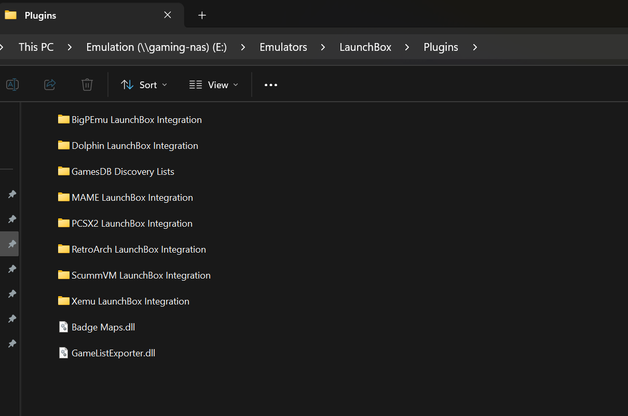Open the Sort dropdown menu
628x416 pixels.
[144, 85]
